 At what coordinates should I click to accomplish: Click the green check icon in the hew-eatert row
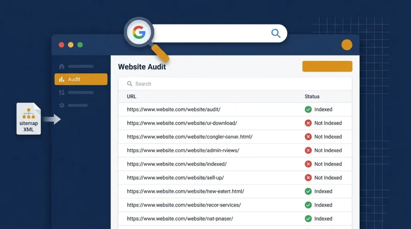(x=308, y=191)
